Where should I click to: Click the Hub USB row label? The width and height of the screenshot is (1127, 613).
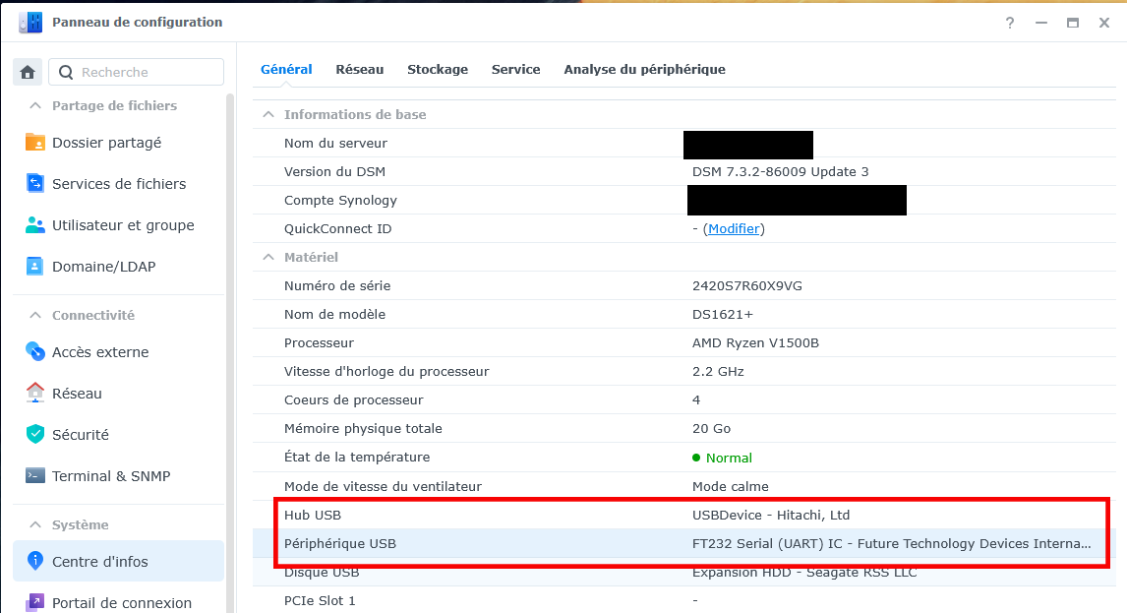tap(312, 516)
